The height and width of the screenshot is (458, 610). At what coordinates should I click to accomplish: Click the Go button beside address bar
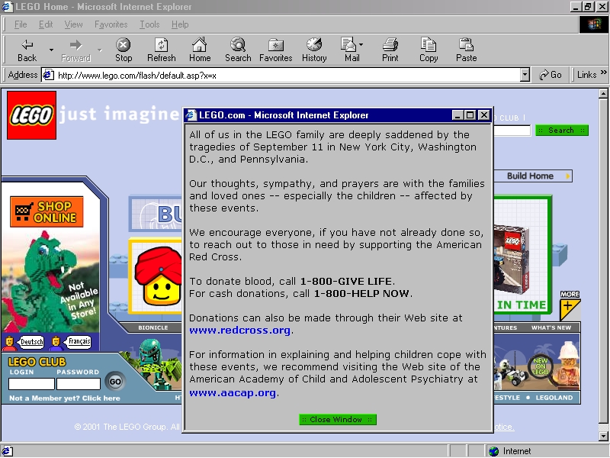550,75
